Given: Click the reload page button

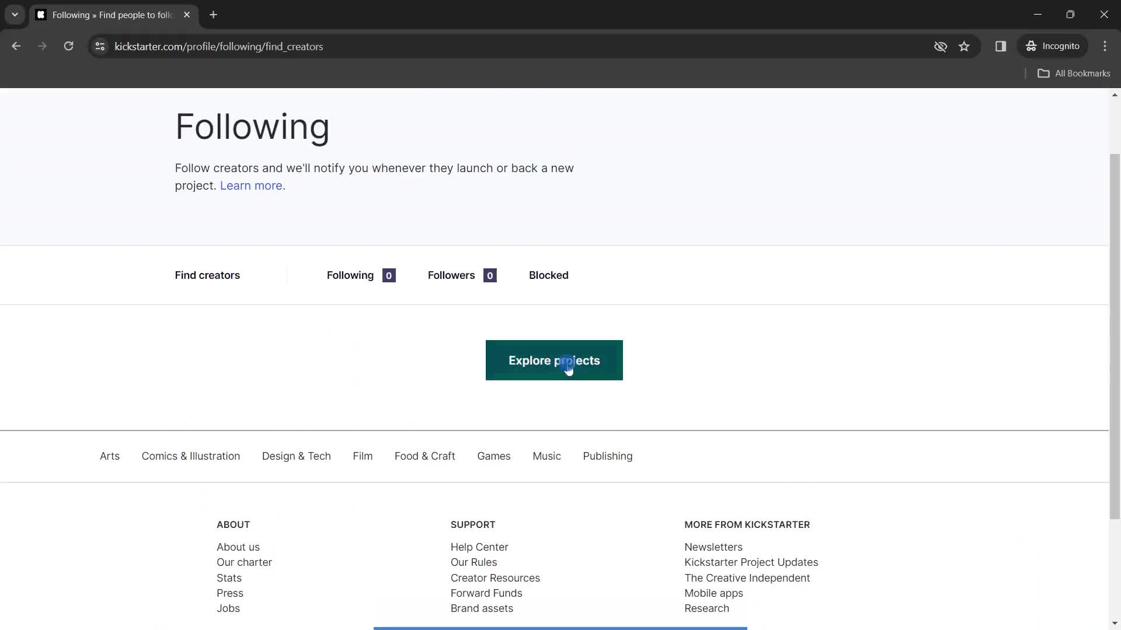Looking at the screenshot, I should pos(68,46).
